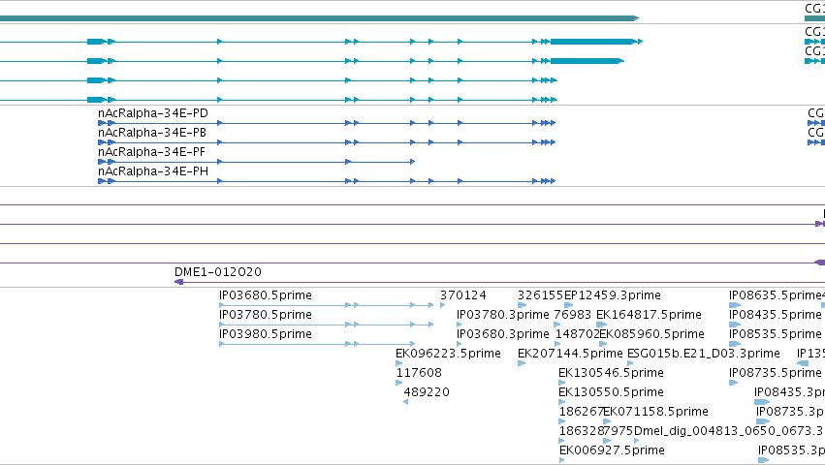Open the EK207144.5prime EST label
The height and width of the screenshot is (465, 825).
click(x=570, y=354)
